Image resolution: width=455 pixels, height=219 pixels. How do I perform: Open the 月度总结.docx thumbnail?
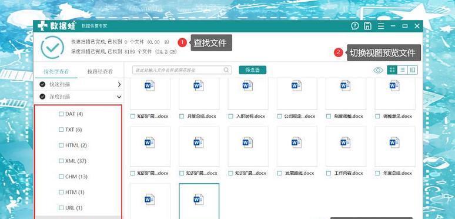coord(199,94)
